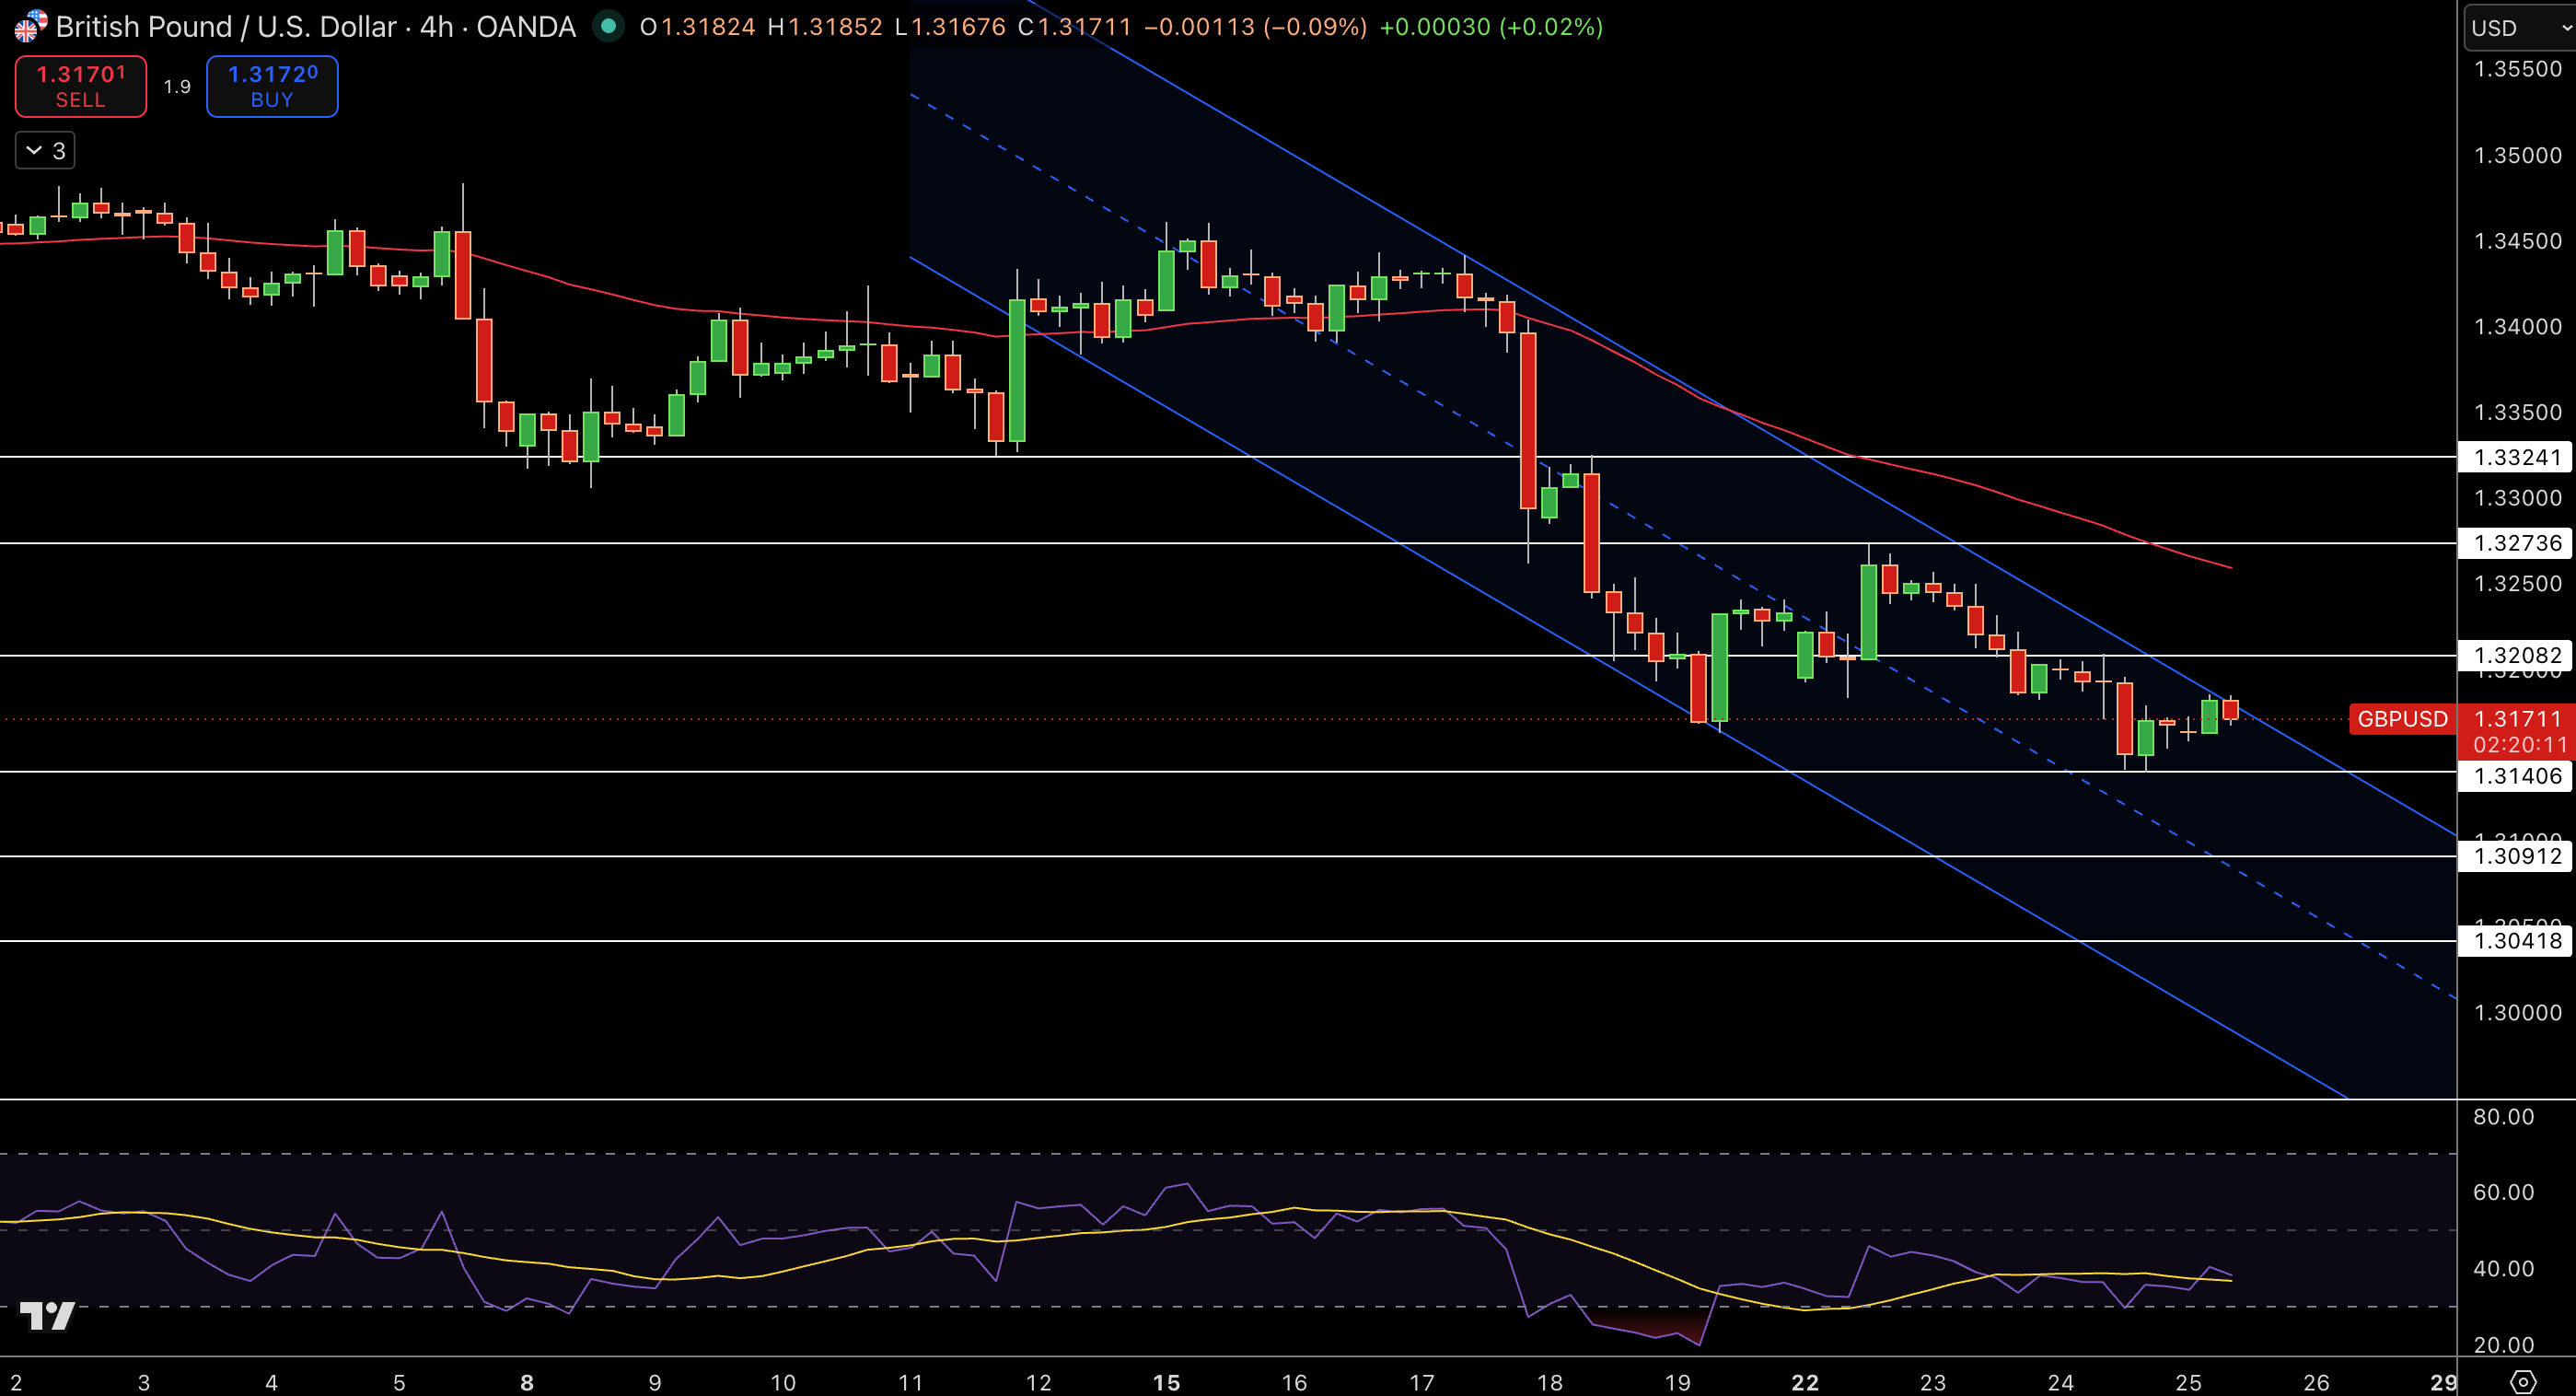This screenshot has height=1396, width=2576.
Task: Click date 15 on the time axis
Action: 1166,1382
